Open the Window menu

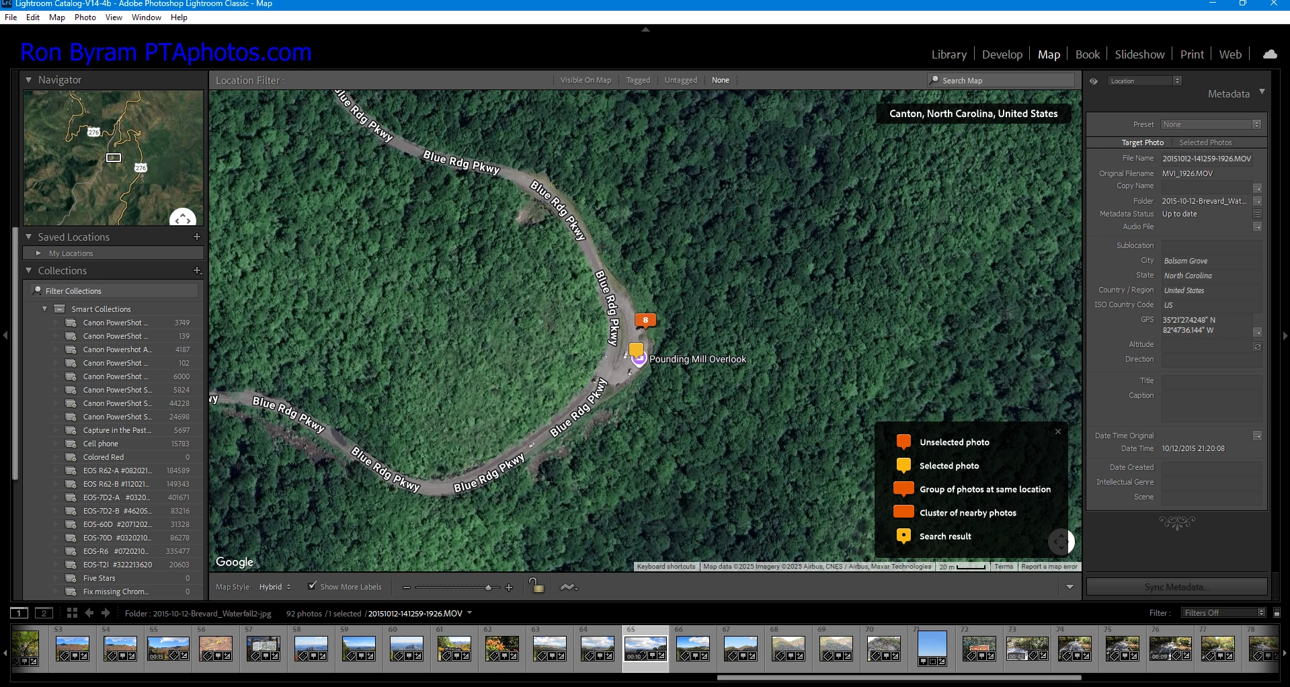click(147, 17)
